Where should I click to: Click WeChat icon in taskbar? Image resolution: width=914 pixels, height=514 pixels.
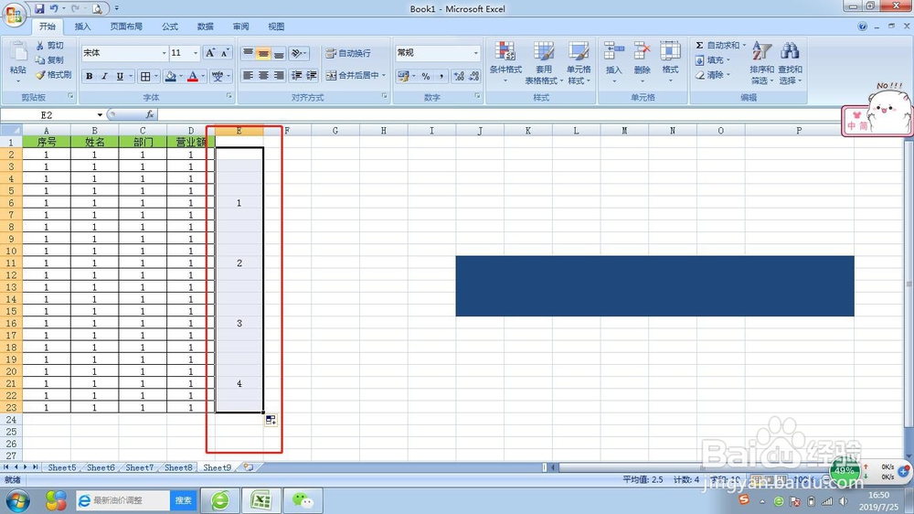(x=303, y=500)
